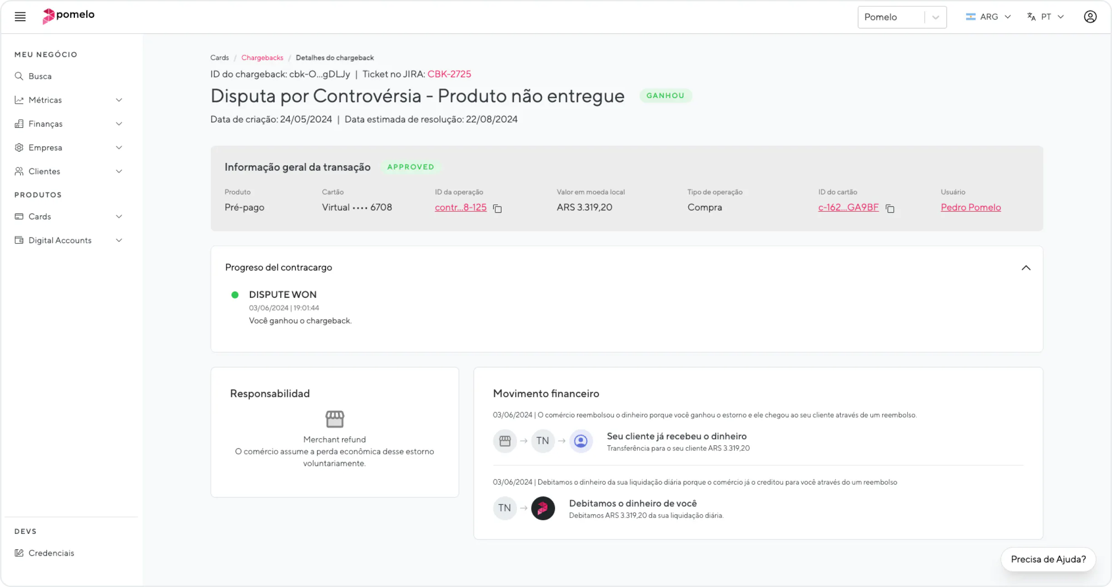Screen dimensions: 1112x587
Task: Open the hamburger menu icon
Action: point(20,17)
